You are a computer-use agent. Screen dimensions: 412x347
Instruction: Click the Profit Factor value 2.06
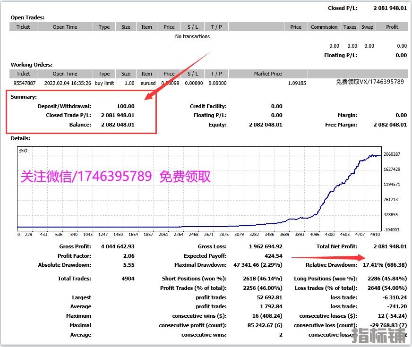[128, 256]
